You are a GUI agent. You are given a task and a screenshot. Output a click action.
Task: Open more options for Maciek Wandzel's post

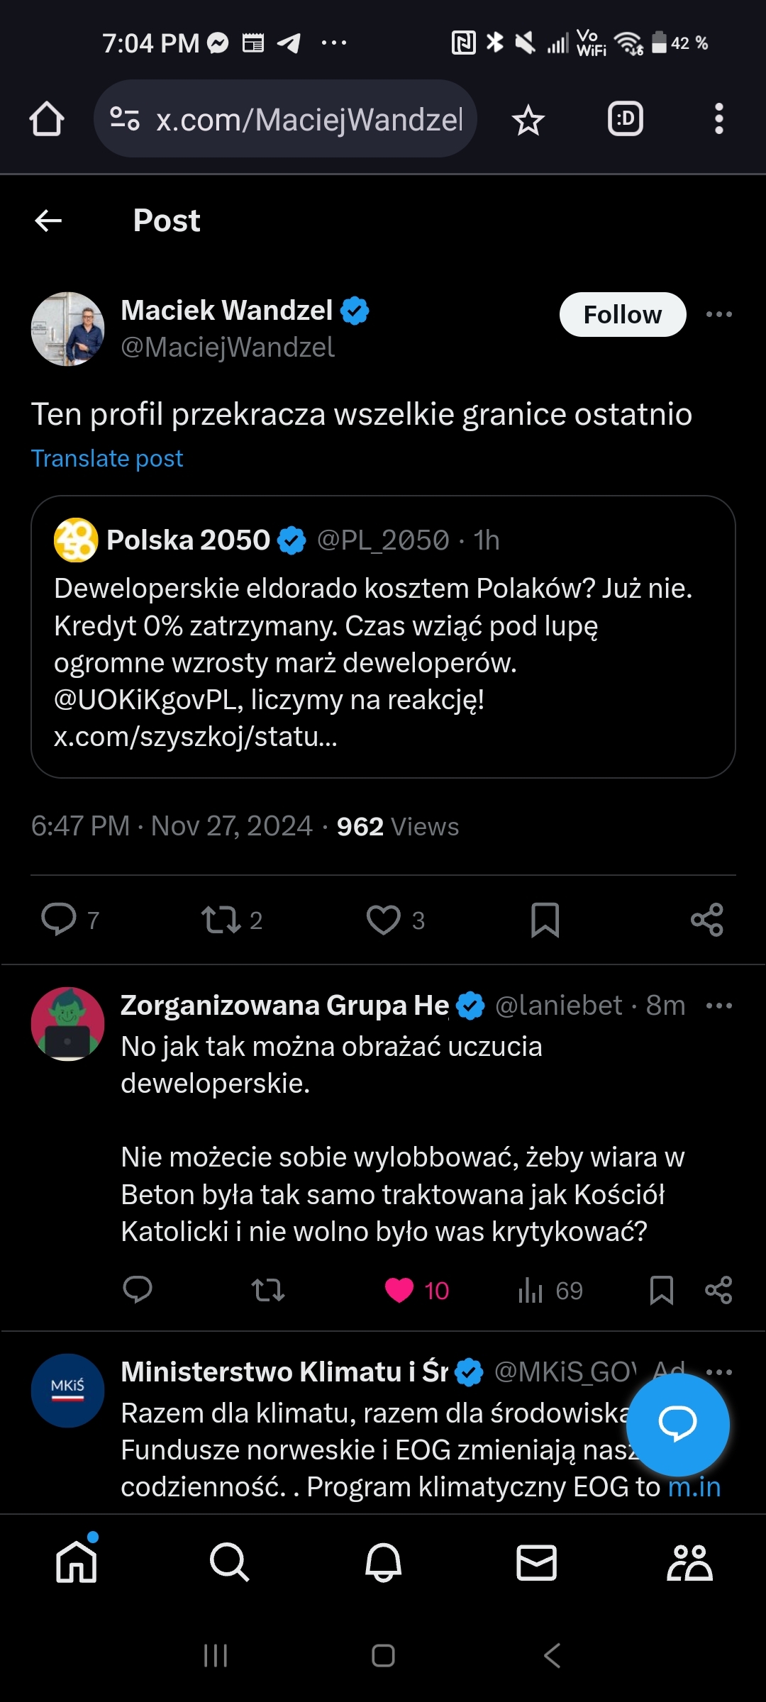tap(718, 314)
